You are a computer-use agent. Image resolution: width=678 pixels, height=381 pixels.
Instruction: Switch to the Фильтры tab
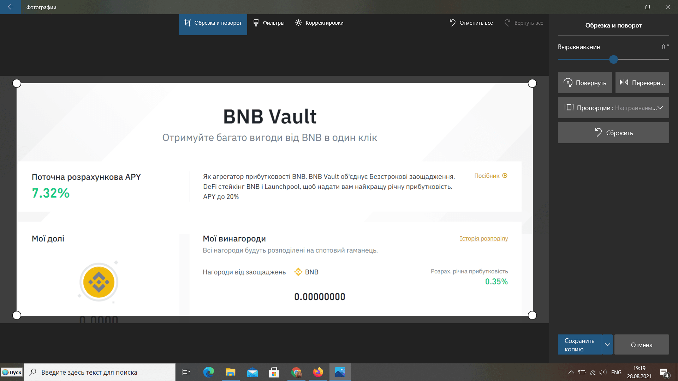pos(269,23)
